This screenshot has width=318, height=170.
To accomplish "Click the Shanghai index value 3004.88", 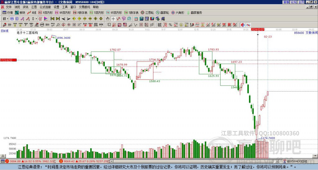I will coord(15,161).
